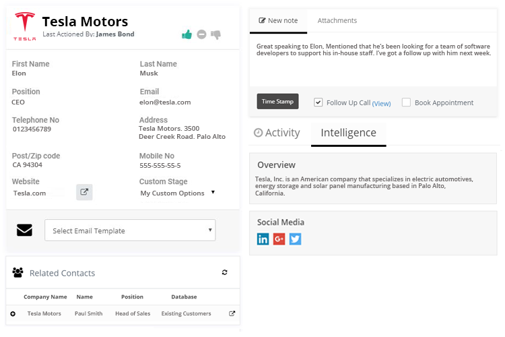Click the green thumbs up icon
The height and width of the screenshot is (337, 505).
[187, 34]
